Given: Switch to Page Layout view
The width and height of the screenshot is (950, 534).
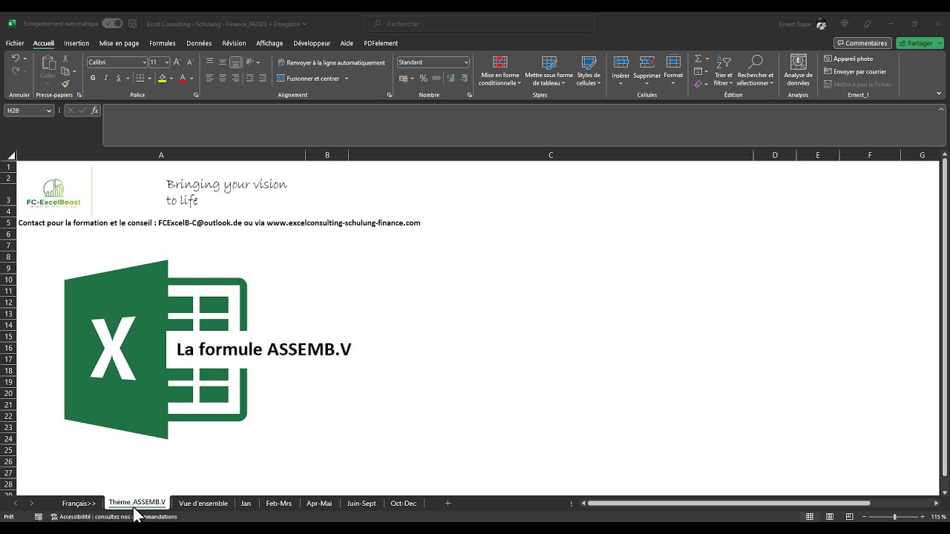Looking at the screenshot, I should tap(828, 516).
